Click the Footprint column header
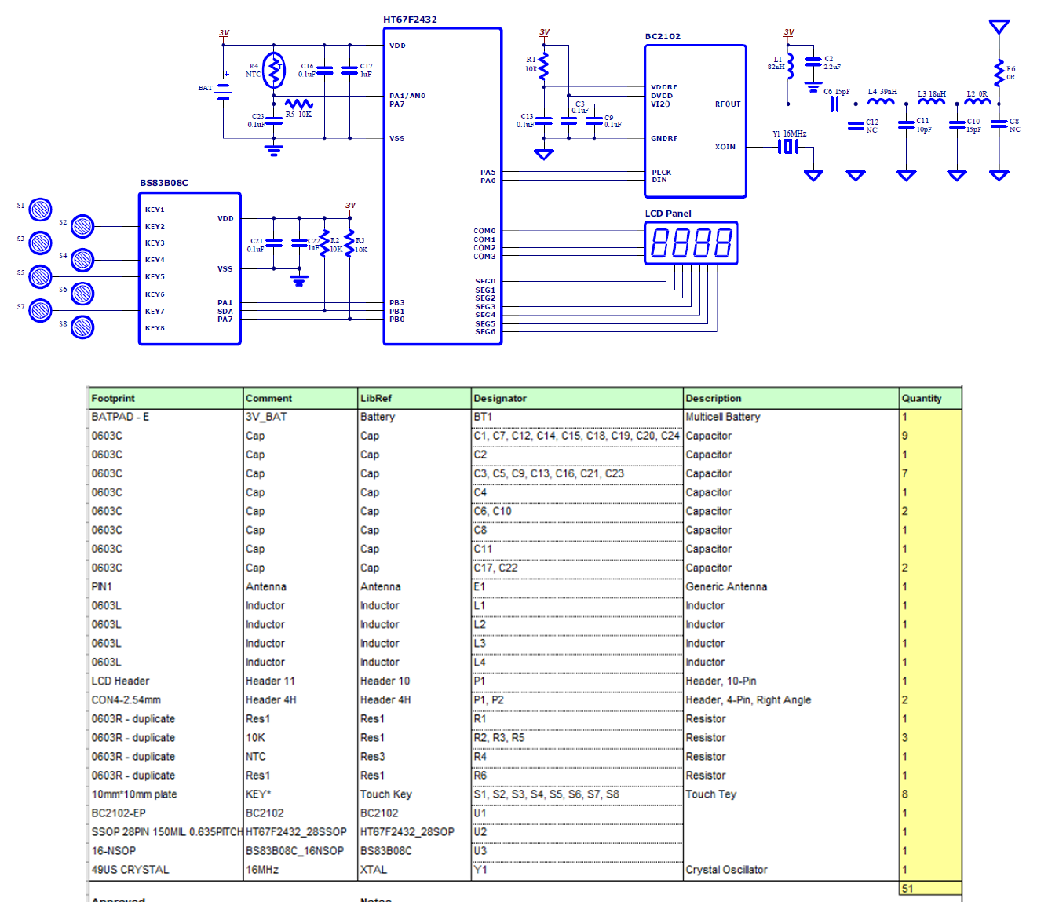 [x=166, y=398]
